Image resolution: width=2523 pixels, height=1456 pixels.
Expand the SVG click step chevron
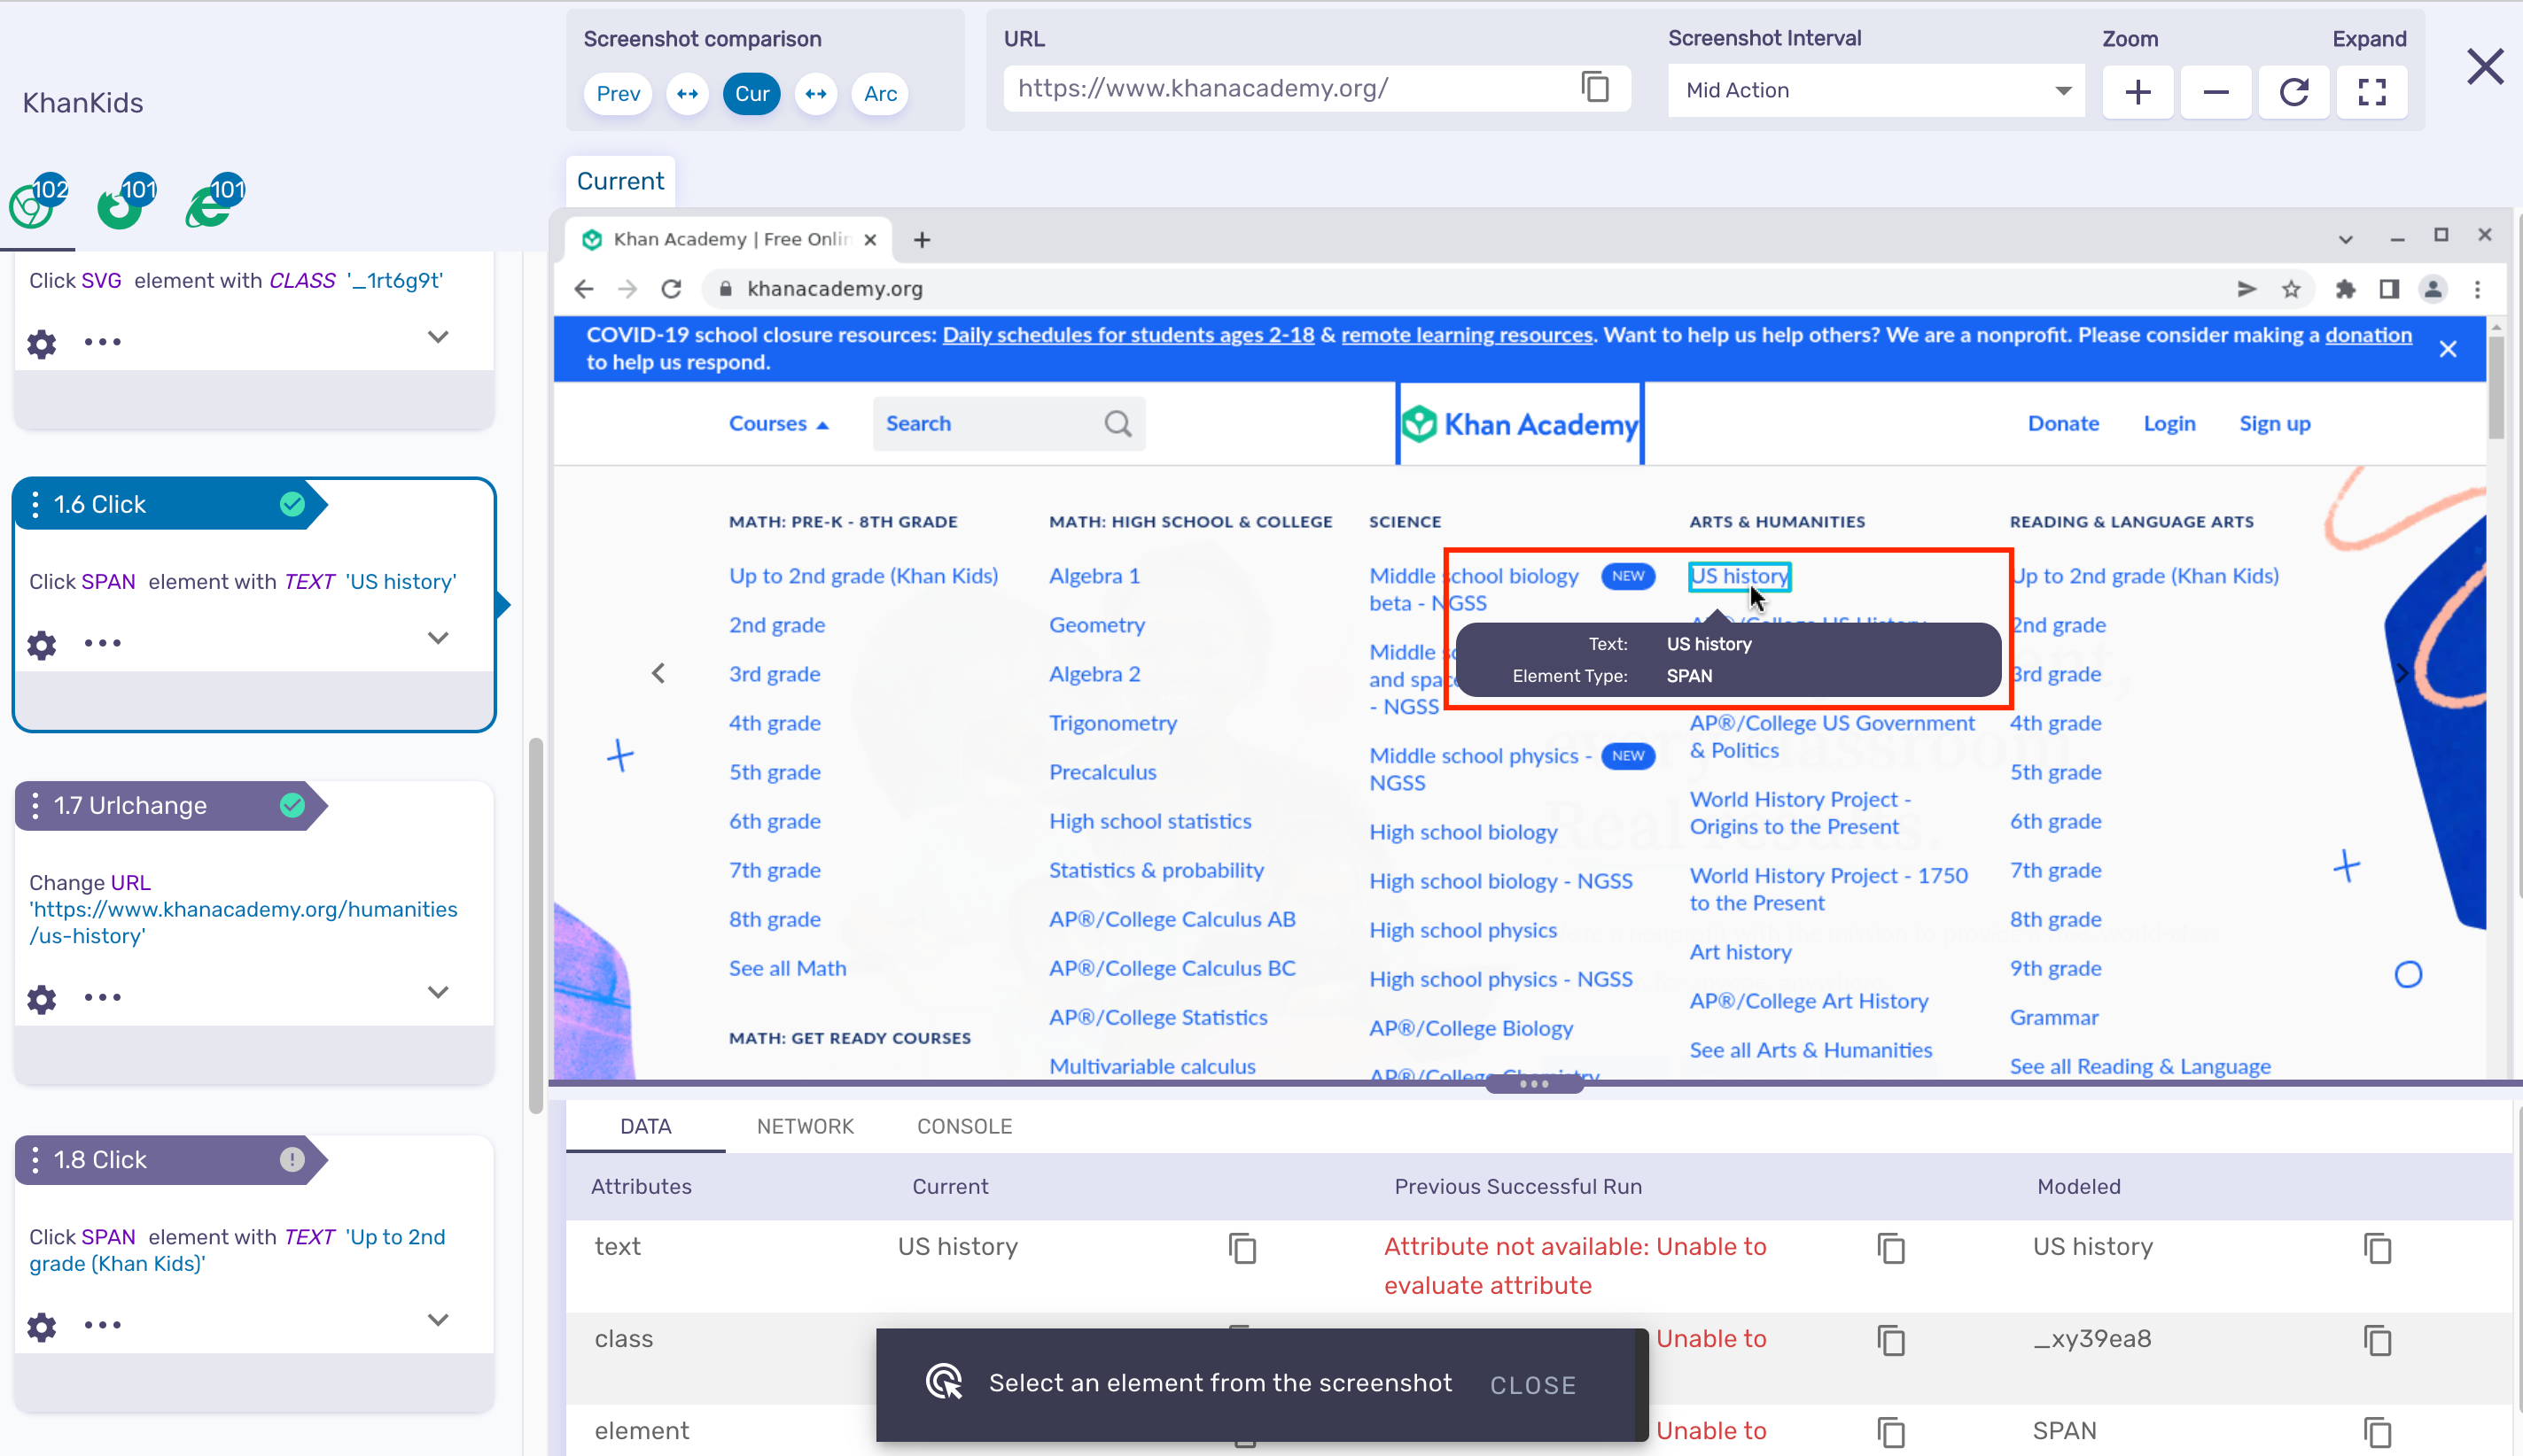pos(438,337)
